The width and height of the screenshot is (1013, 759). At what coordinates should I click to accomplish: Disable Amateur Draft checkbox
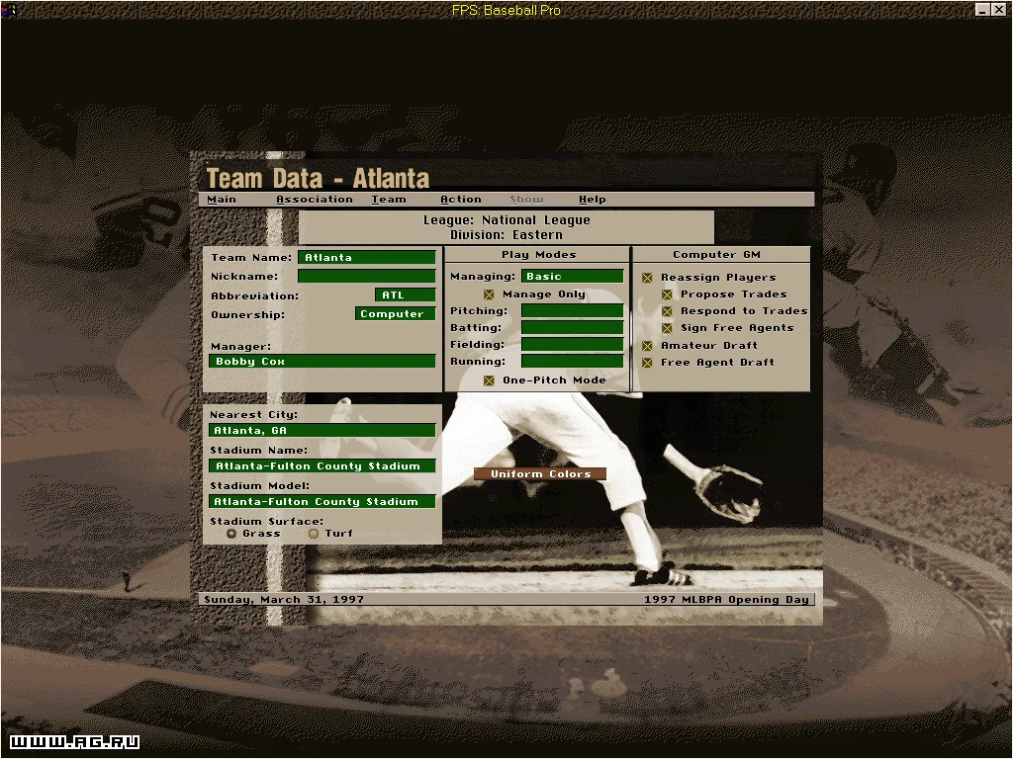647,346
